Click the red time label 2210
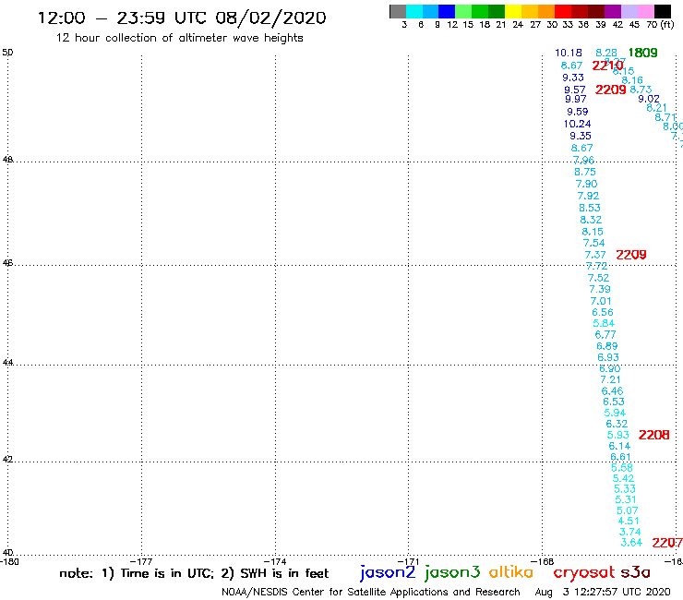Screen dimensions: 683x600 click(x=607, y=66)
